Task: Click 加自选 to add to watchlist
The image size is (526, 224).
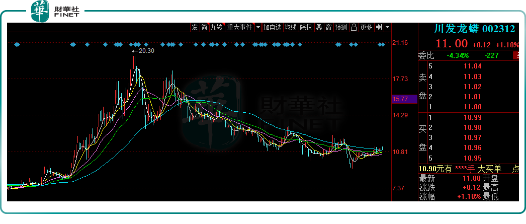Action: [x=272, y=27]
